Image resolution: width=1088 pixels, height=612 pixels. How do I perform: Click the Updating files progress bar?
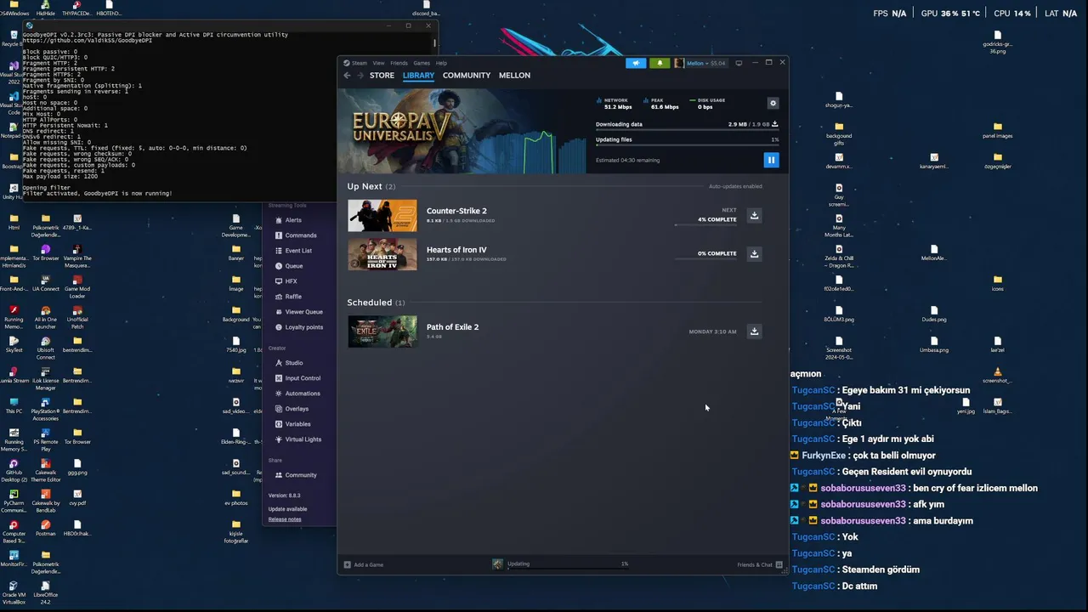pos(687,145)
